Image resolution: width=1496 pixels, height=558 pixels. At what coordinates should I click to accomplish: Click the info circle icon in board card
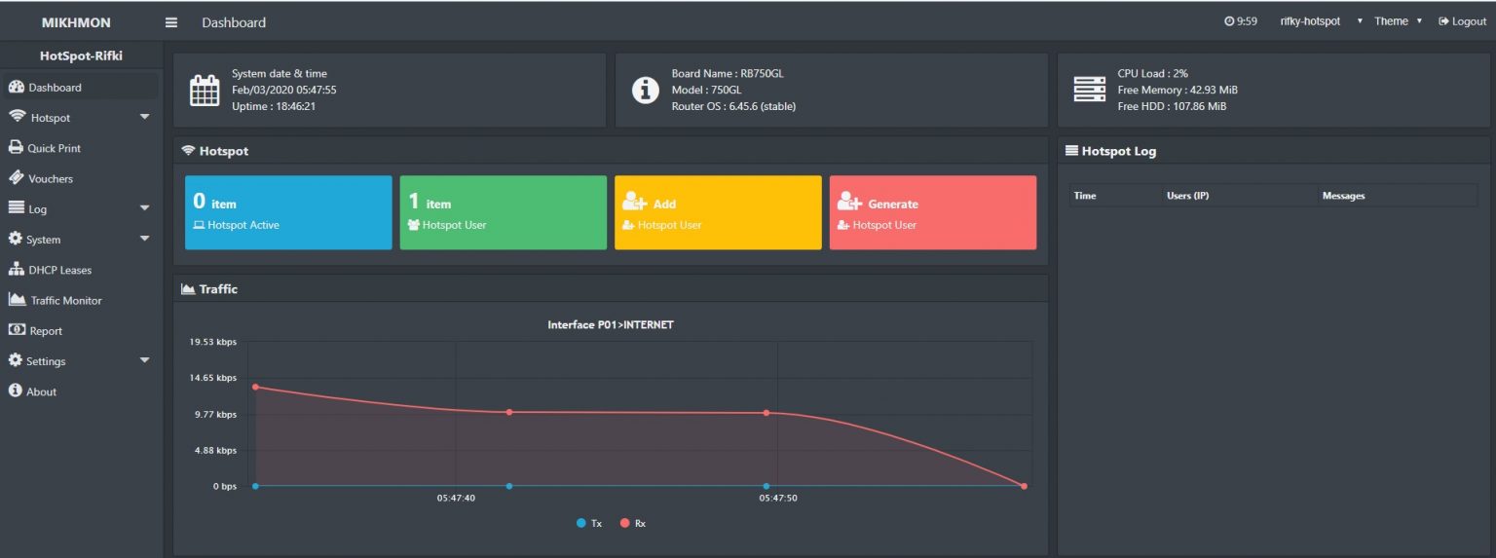(x=645, y=90)
